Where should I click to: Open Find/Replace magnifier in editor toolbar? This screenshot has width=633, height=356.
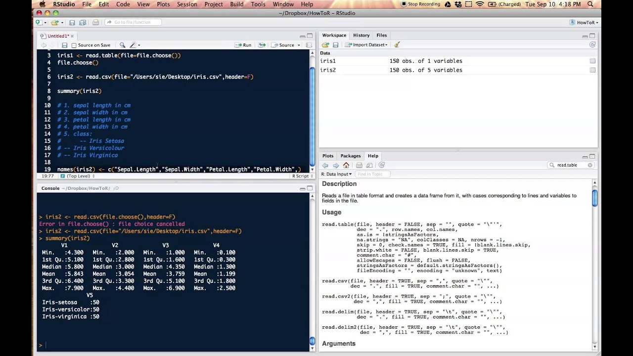pos(122,45)
